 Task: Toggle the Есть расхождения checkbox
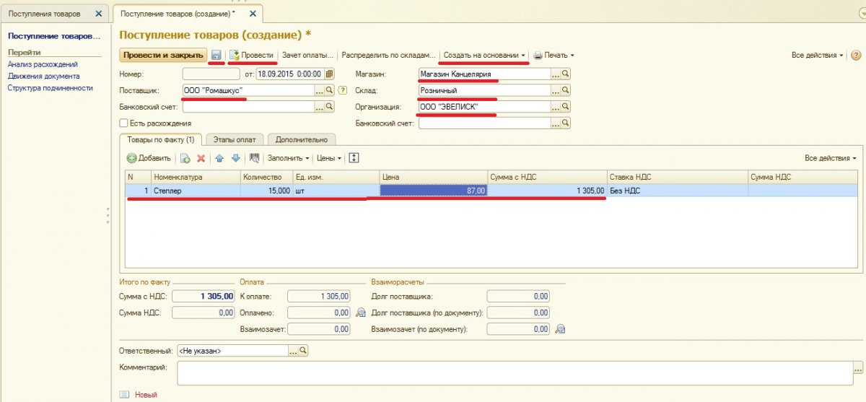tap(123, 123)
